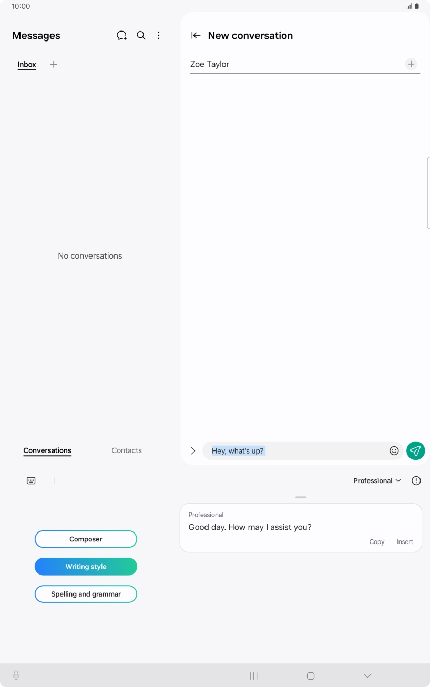430x687 pixels.
Task: Tap the back arrow beside New conversation
Action: 196,35
